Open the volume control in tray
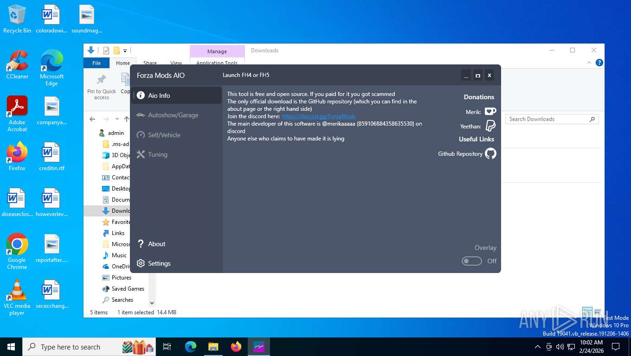The image size is (631, 356). click(560, 347)
